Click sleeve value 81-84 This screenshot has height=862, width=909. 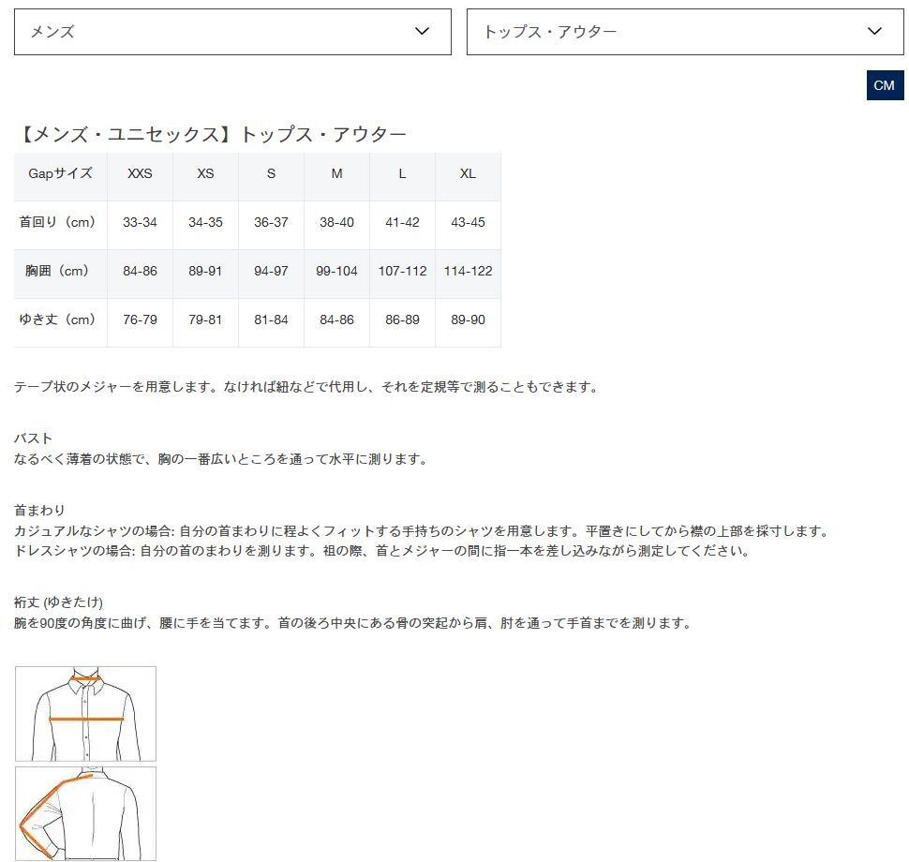(x=271, y=320)
